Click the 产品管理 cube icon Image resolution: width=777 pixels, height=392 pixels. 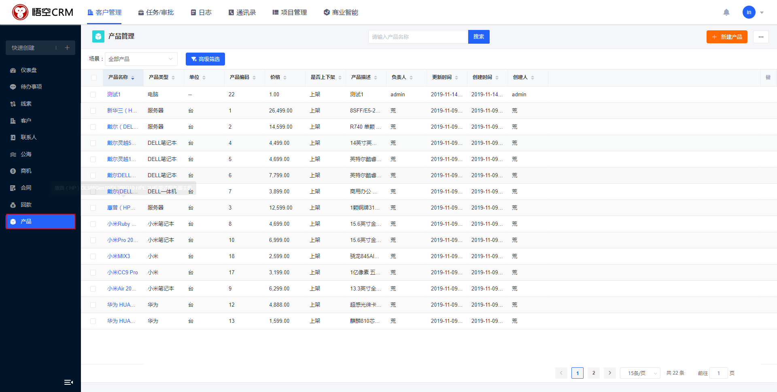pyautogui.click(x=98, y=36)
